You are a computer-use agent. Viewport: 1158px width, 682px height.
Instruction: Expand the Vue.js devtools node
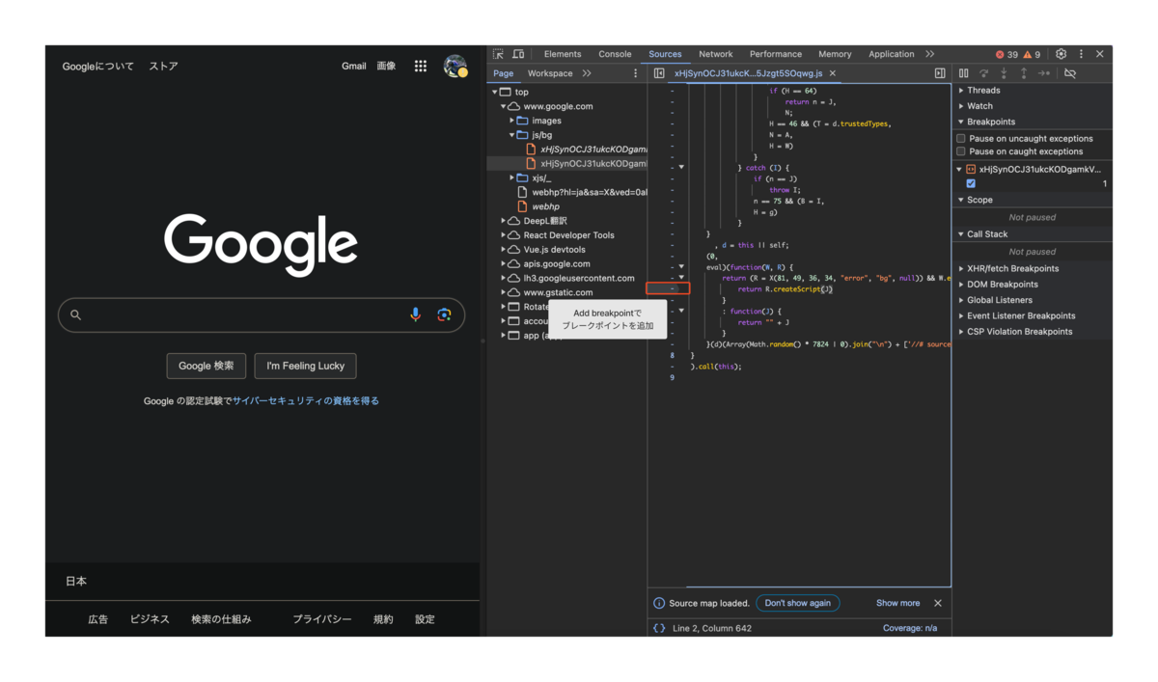pyautogui.click(x=504, y=250)
